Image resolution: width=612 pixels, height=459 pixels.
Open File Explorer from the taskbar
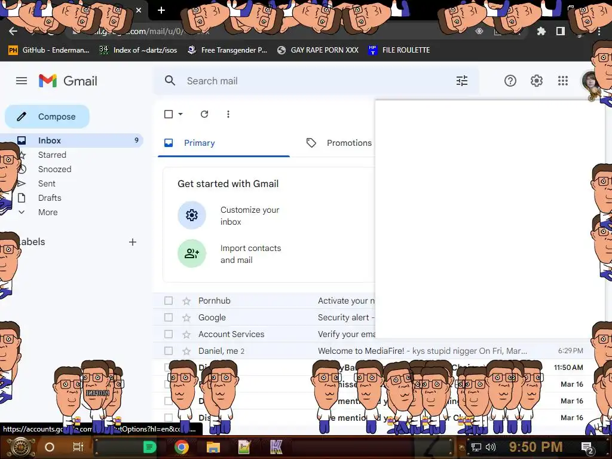click(213, 447)
